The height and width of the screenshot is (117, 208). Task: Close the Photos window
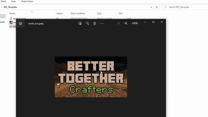tap(162, 22)
